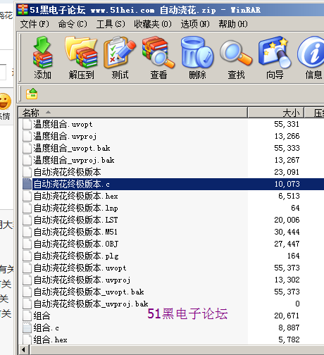Click size value 5,782

tap(289, 340)
